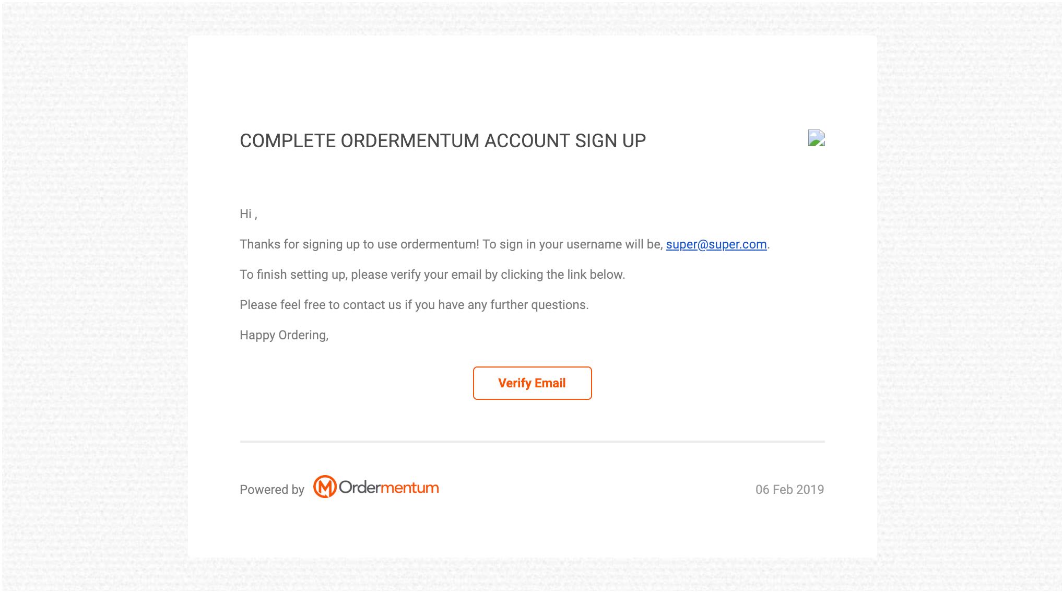Click the "Happy Ordering," sign-off text
The height and width of the screenshot is (592, 1062).
click(284, 335)
